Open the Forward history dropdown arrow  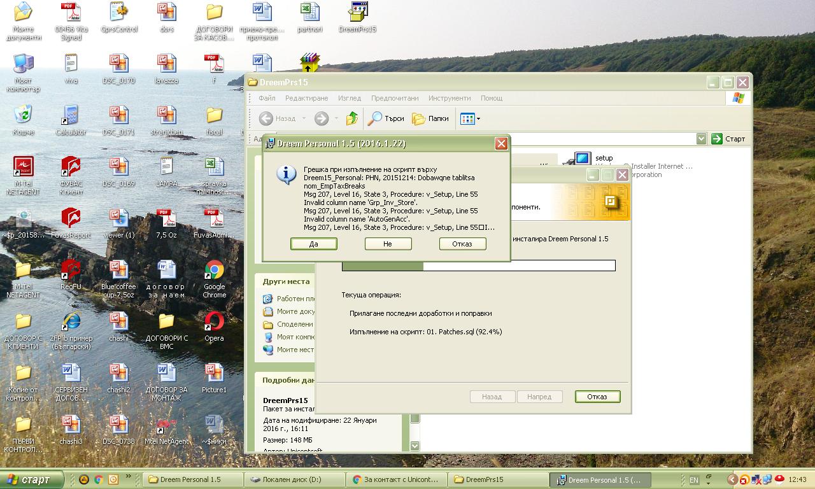click(336, 118)
